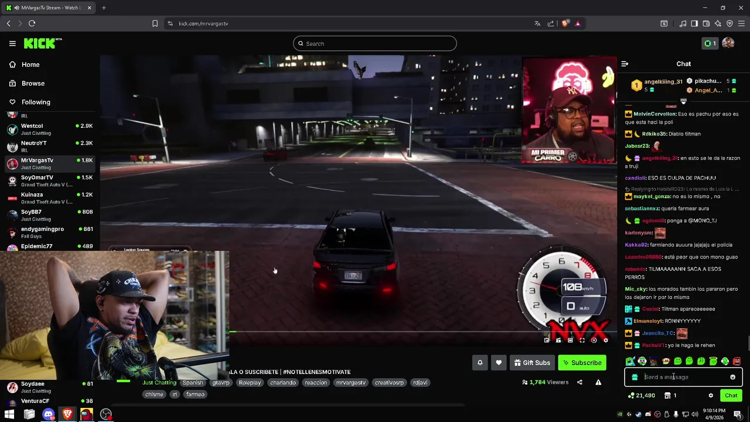Viewport: 750px width, 422px height.
Task: Open the emote picker in message box
Action: [x=732, y=377]
